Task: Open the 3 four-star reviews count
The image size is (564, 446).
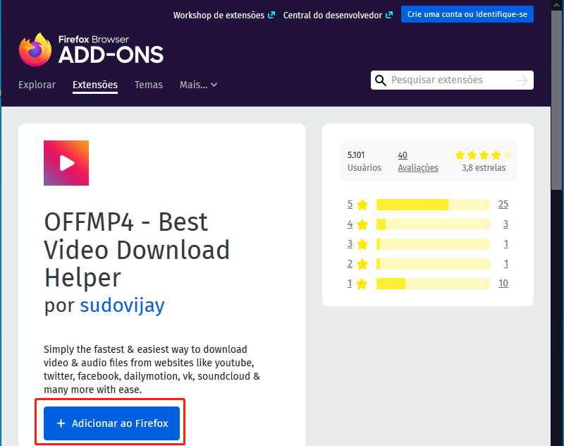Action: coord(505,224)
